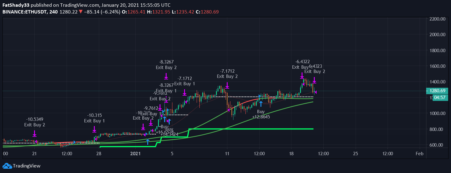Click the 1800.00 price axis label
451x173 pixels.
click(438, 51)
